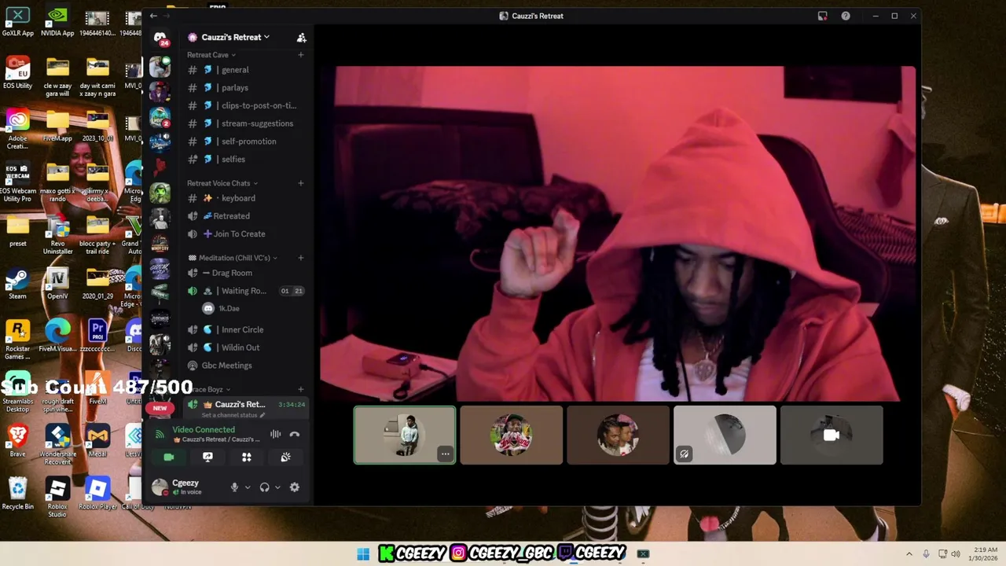Join the Waiting Room voice channel

(246, 291)
